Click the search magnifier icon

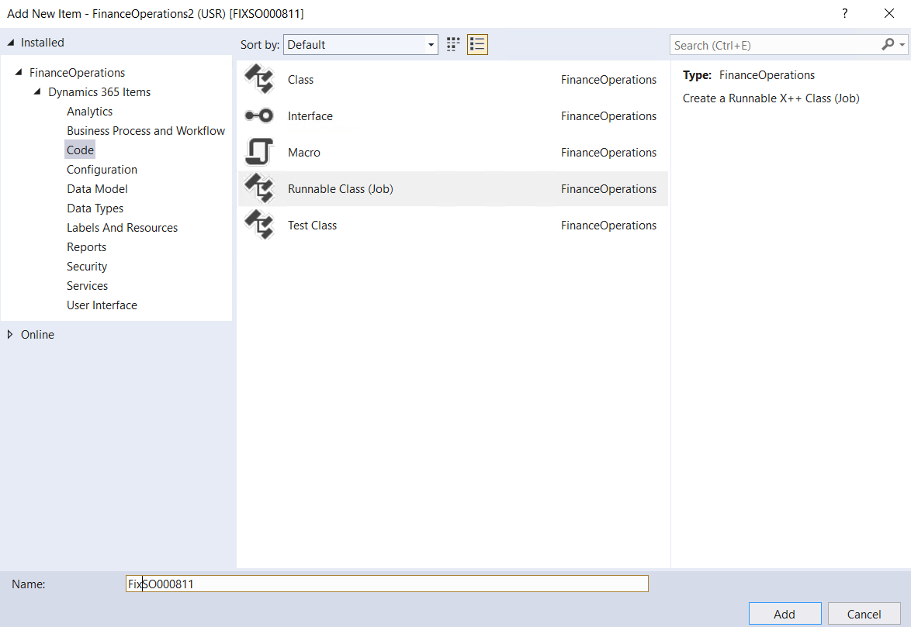click(x=888, y=45)
